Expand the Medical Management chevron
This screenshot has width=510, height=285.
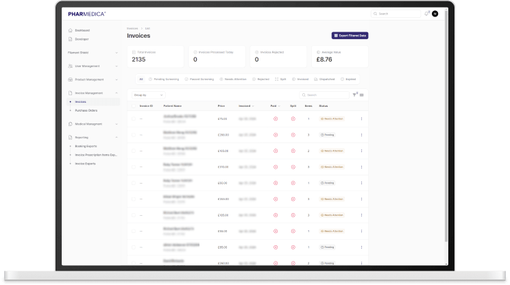coord(117,124)
